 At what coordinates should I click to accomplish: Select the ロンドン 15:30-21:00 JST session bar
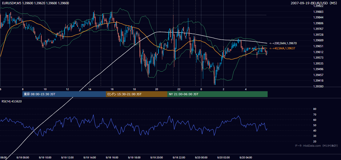point(137,94)
